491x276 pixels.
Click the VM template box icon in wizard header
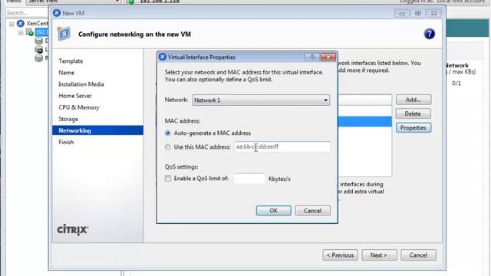64,34
